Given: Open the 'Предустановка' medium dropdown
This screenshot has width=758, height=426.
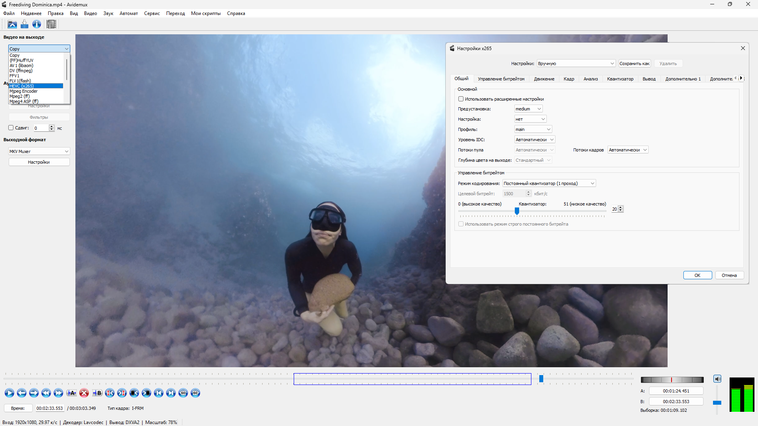Looking at the screenshot, I should click(528, 109).
